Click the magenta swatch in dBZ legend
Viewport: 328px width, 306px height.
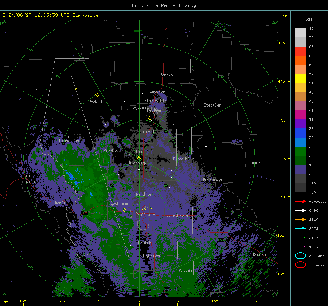tap(300, 115)
